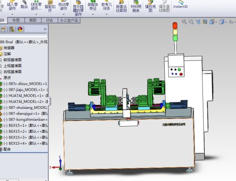The height and width of the screenshot is (181, 236).
Task: Switch to the 办公室产品 tab
Action: pos(69,20)
